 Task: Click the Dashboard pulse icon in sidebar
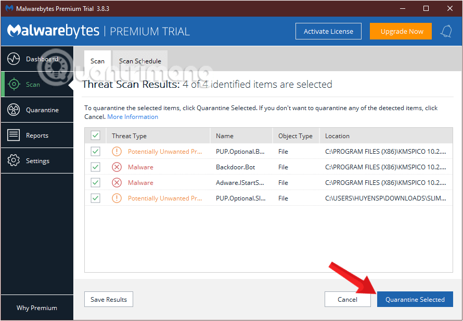pos(14,59)
